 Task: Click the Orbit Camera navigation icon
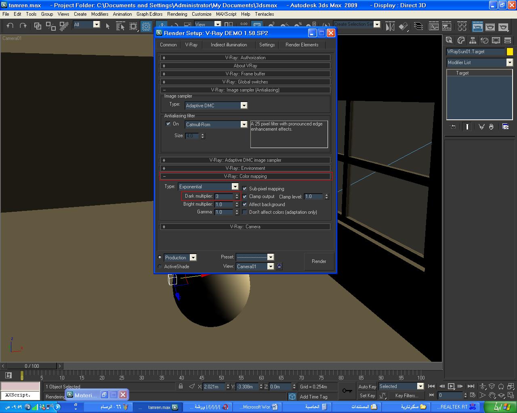click(x=501, y=395)
